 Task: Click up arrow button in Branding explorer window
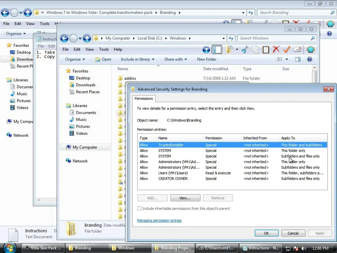pyautogui.click(x=28, y=13)
